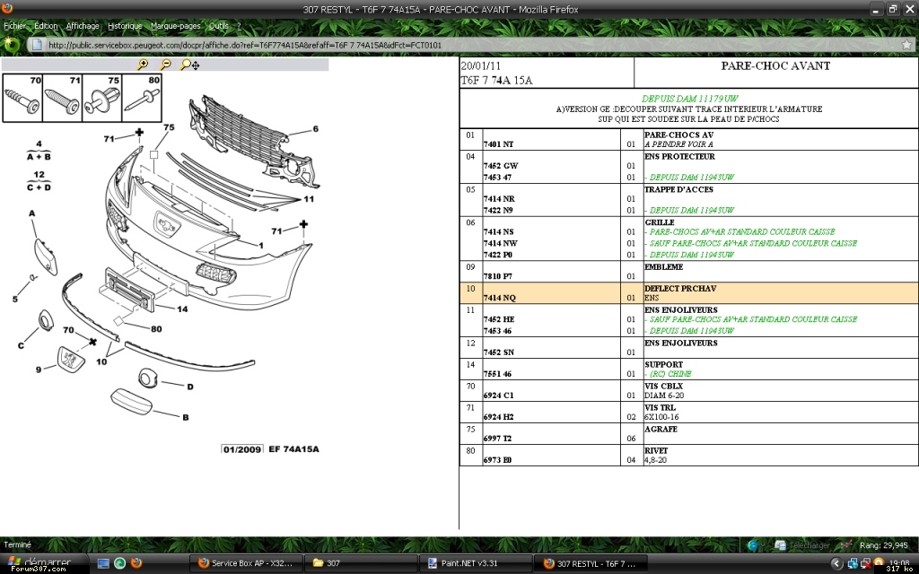Click the green round navigation button
The image size is (919, 574).
click(x=11, y=44)
